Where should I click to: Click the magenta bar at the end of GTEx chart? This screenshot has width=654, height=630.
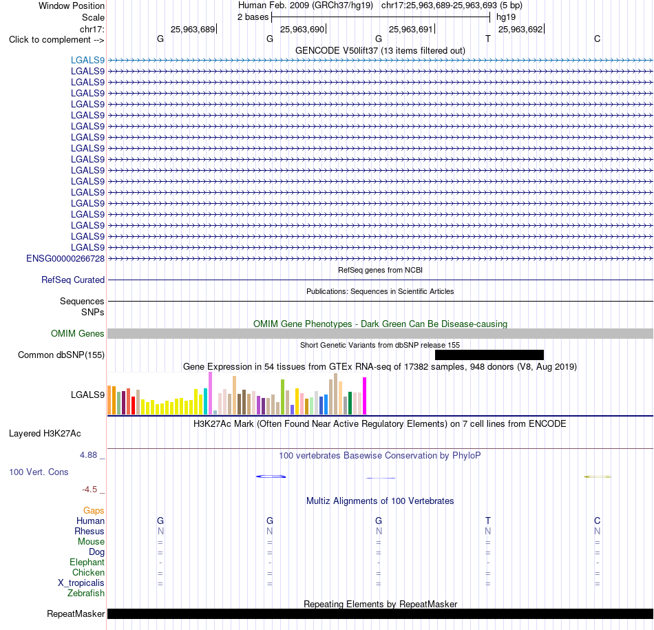(365, 396)
